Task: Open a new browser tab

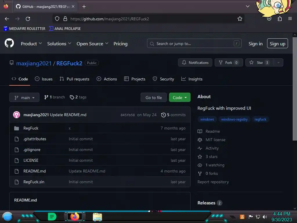Action: pyautogui.click(x=84, y=7)
